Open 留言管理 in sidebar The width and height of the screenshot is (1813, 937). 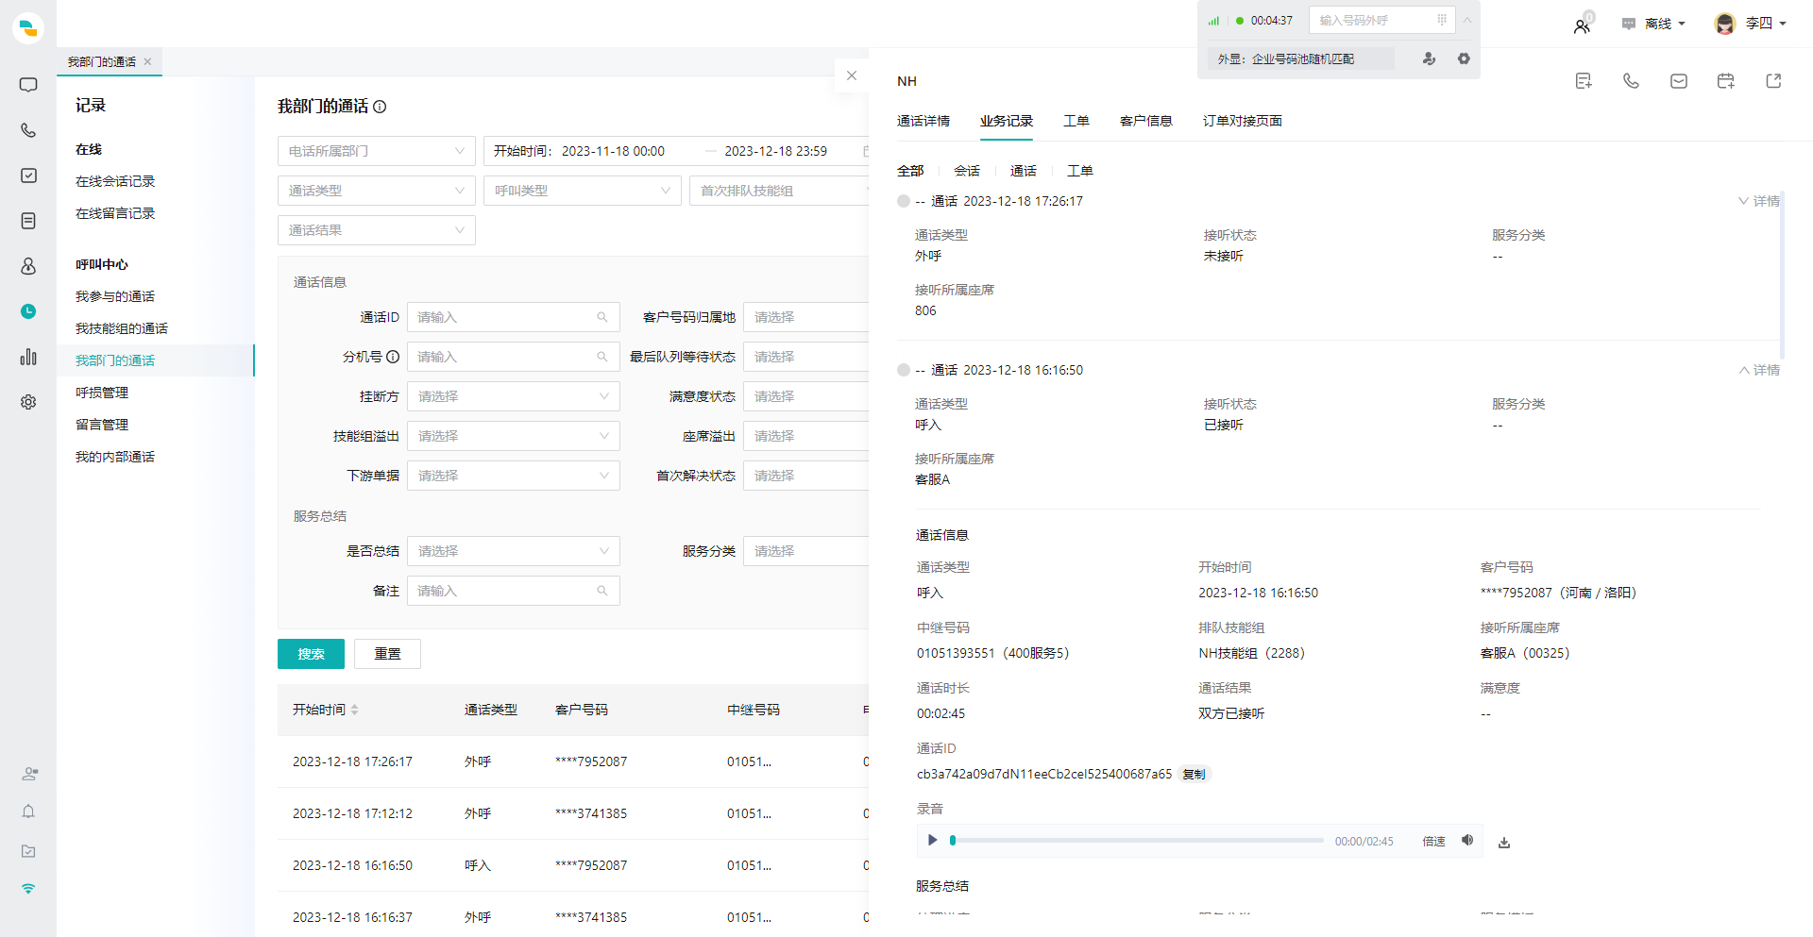102,425
